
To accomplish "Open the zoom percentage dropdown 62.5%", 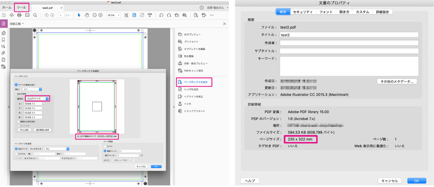I will point(113,15).
